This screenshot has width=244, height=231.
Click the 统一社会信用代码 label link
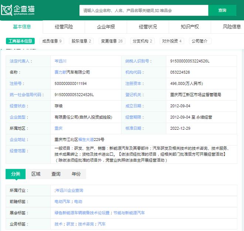pyautogui.click(x=26, y=95)
